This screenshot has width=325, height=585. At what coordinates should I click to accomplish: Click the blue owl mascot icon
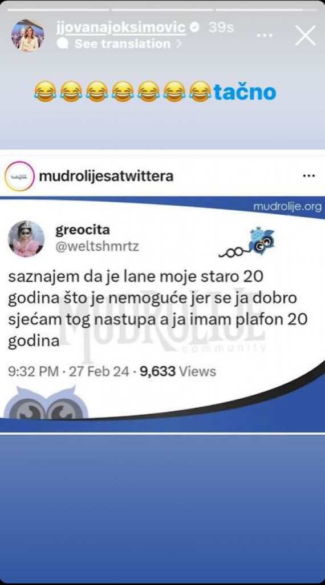point(262,241)
